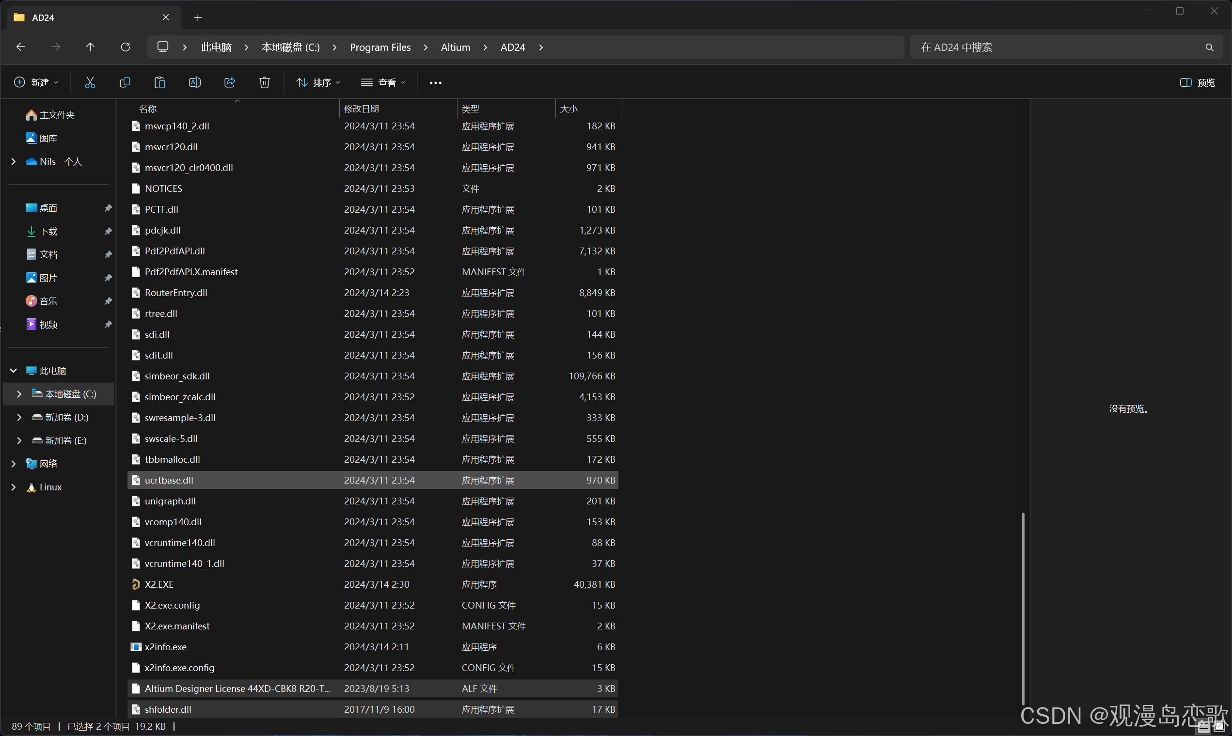
Task: Toggle the 预览 preview pane
Action: point(1197,82)
